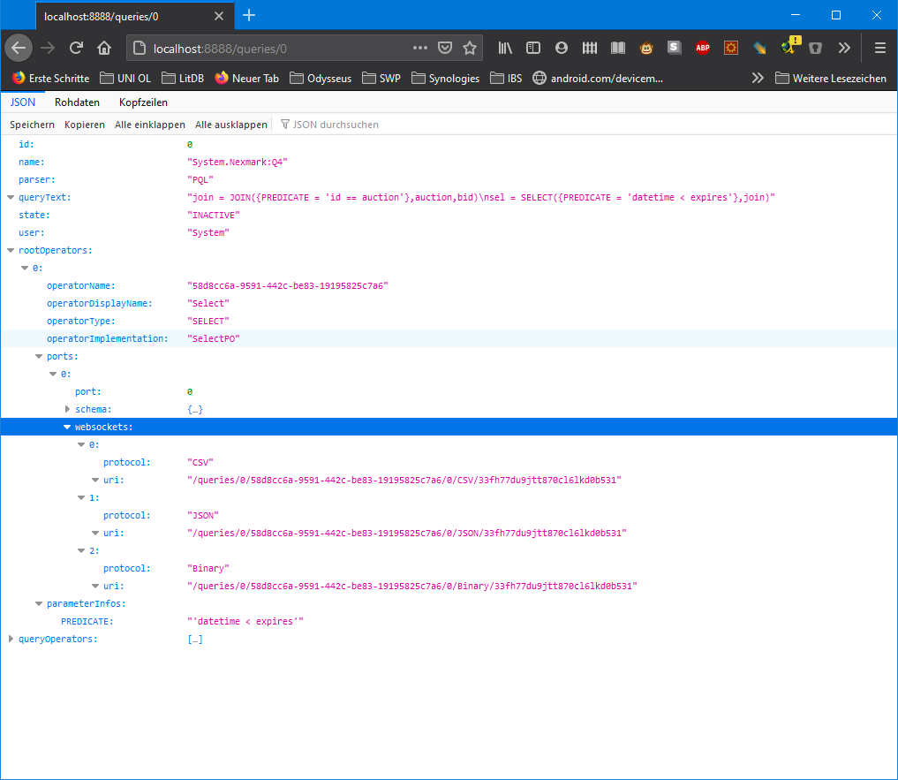The height and width of the screenshot is (780, 898).
Task: Save page to Pocket icon
Action: tap(446, 48)
